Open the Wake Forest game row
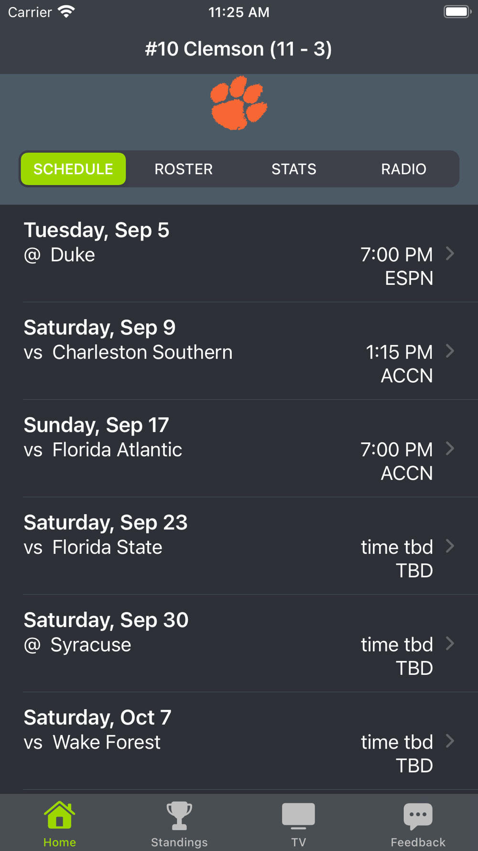Viewport: 478px width, 851px height. tap(239, 741)
